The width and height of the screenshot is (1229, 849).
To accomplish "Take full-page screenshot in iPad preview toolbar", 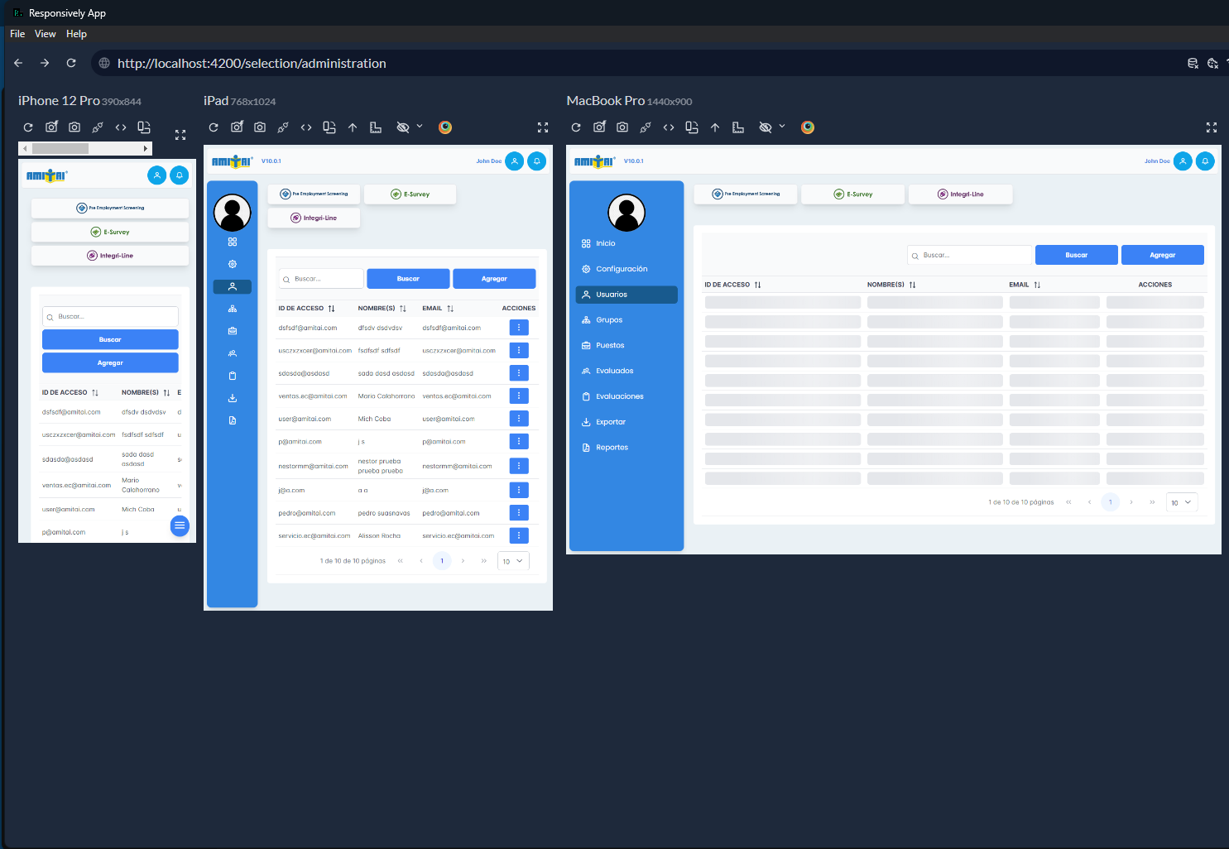I will 237,127.
